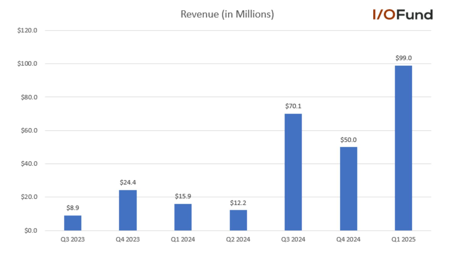Select the Q4 2023 bar
The image size is (450, 258).
(x=128, y=210)
